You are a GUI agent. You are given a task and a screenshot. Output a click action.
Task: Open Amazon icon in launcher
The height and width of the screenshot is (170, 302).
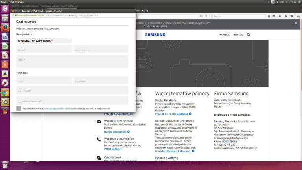(5, 74)
